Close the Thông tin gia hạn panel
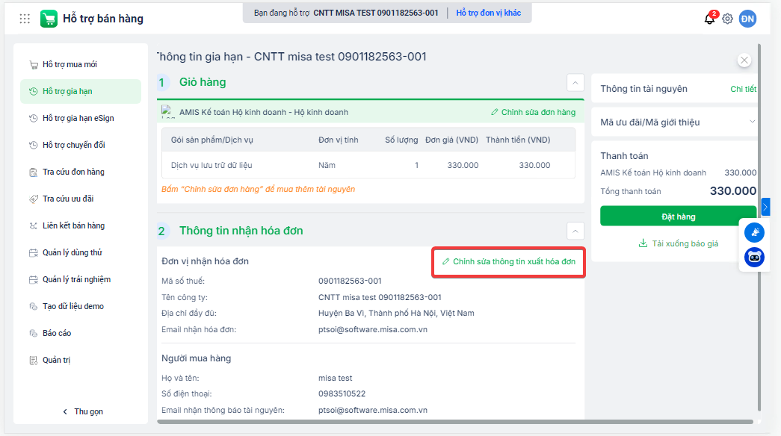781x436 pixels. [744, 60]
